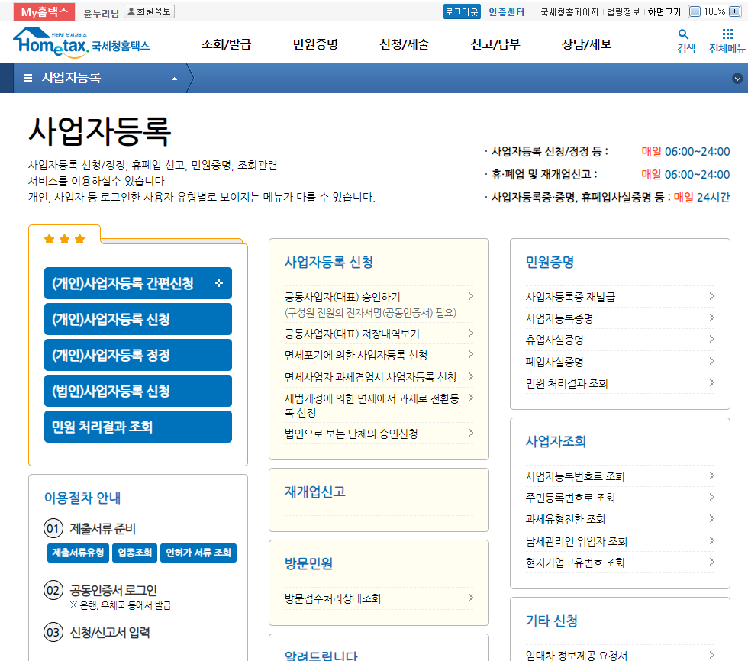Click the hamburger icon on the 사업자등록 bar
The height and width of the screenshot is (661, 748).
27,78
